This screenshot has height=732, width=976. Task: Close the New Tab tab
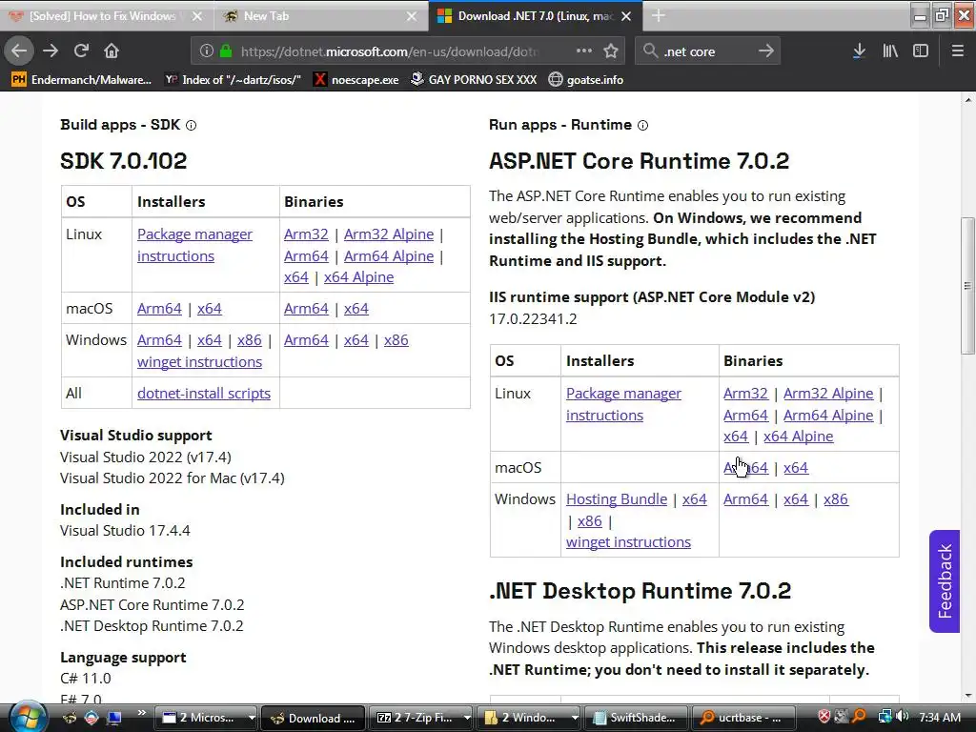point(412,16)
